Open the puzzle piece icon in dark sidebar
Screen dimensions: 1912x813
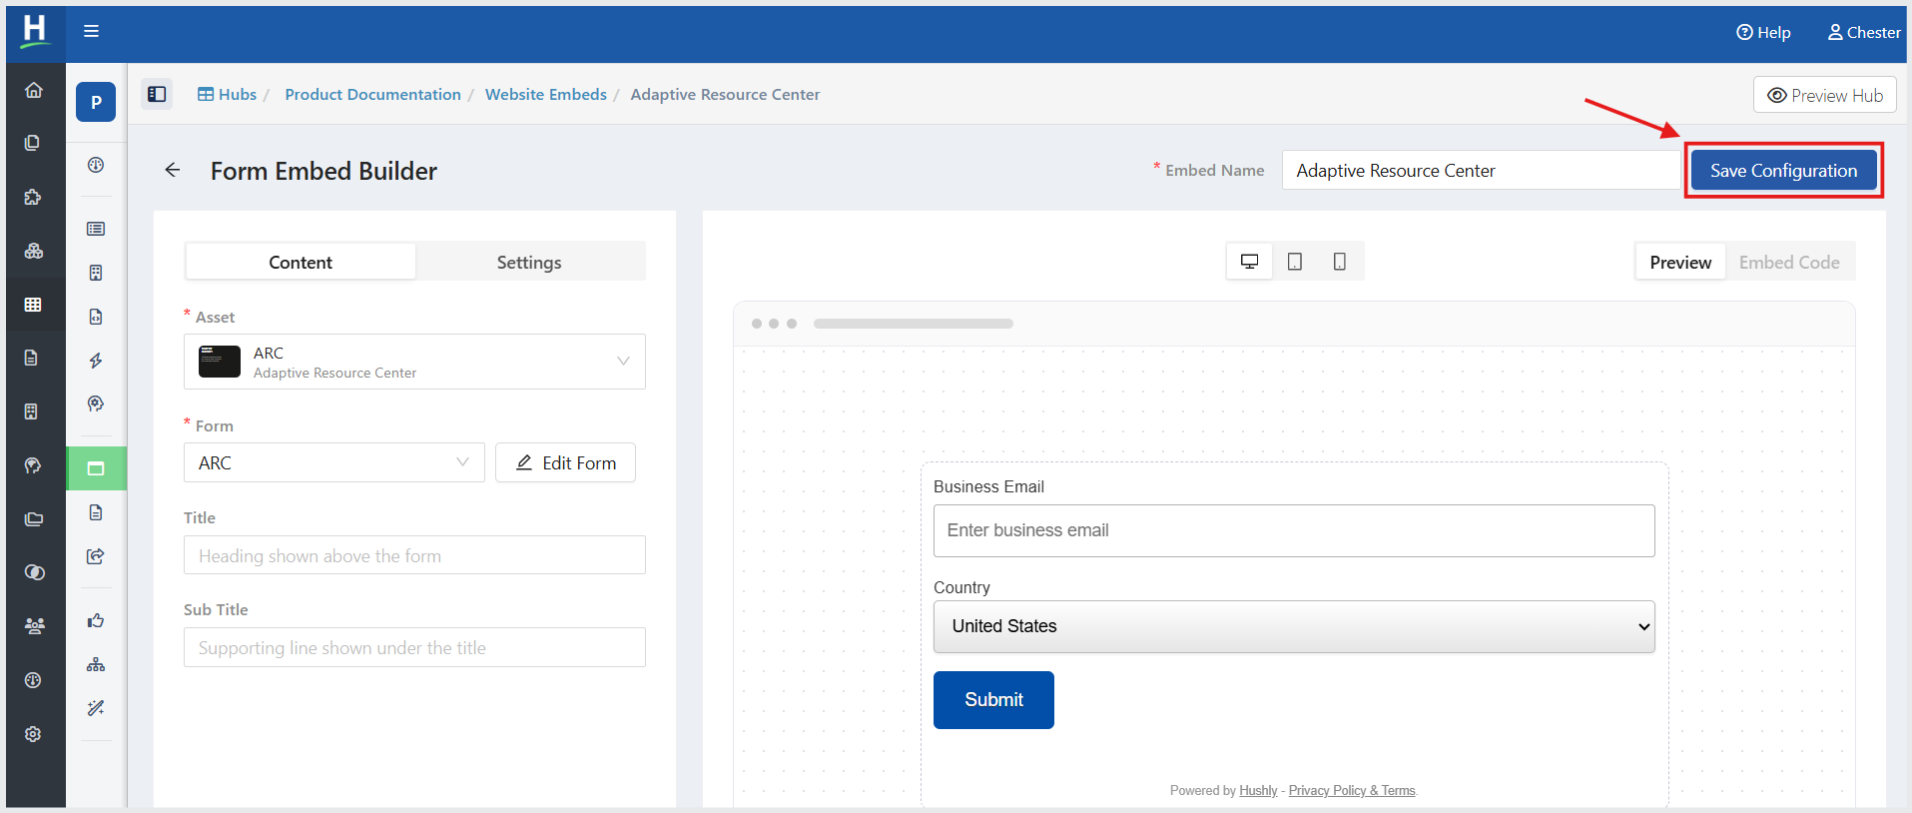tap(33, 197)
